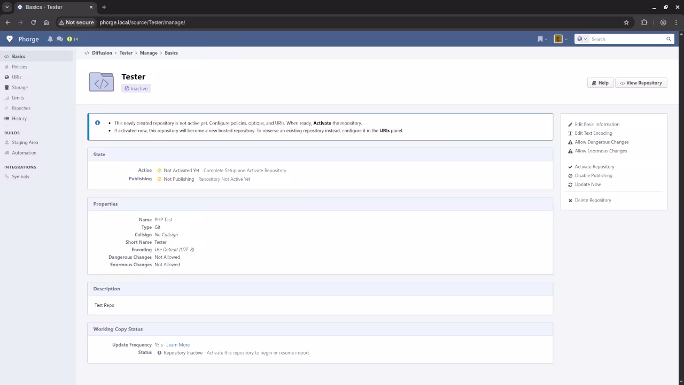Expand the search scope globe dropdown
Viewport: 684px width, 385px height.
pyautogui.click(x=582, y=39)
